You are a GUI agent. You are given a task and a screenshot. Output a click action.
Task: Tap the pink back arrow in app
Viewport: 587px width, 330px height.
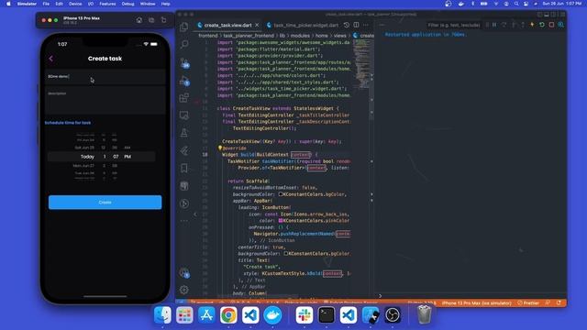click(x=51, y=59)
